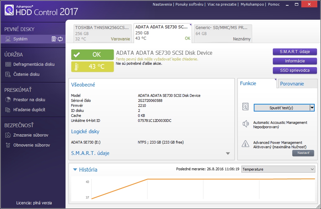Open Defragmentácia disku from the sidebar

pyautogui.click(x=34, y=64)
